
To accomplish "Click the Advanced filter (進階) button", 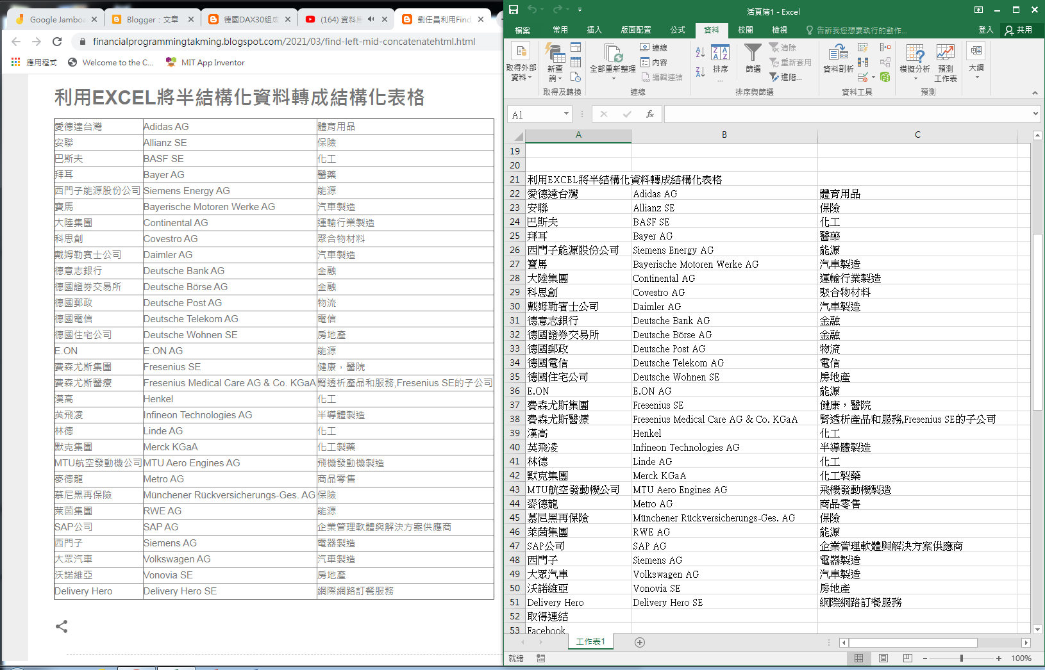I will point(786,77).
